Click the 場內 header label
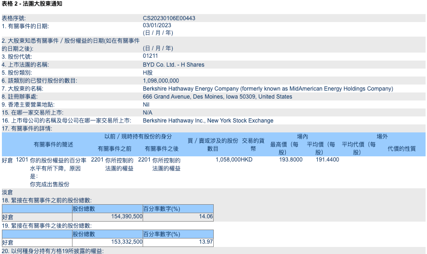Viewport: 427px width, 254px height. tap(302, 137)
